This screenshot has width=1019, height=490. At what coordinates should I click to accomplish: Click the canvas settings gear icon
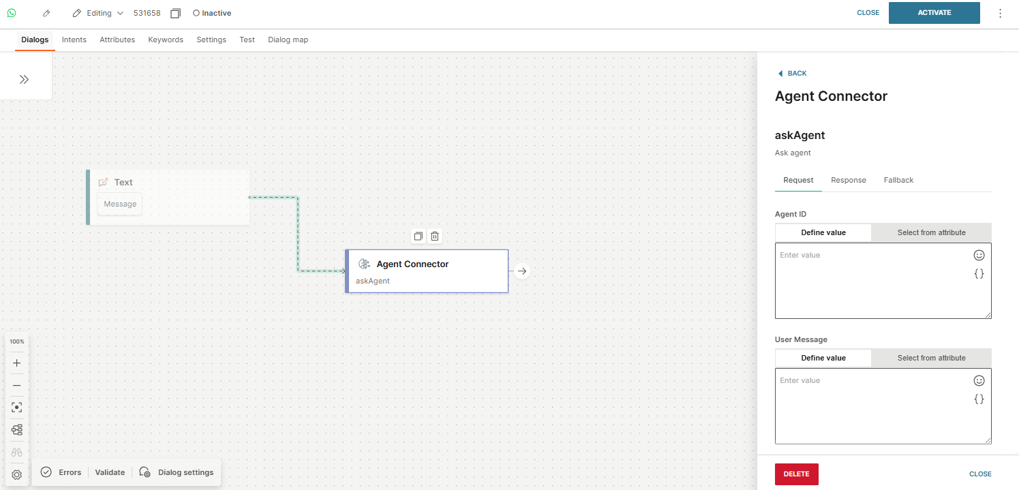click(17, 474)
